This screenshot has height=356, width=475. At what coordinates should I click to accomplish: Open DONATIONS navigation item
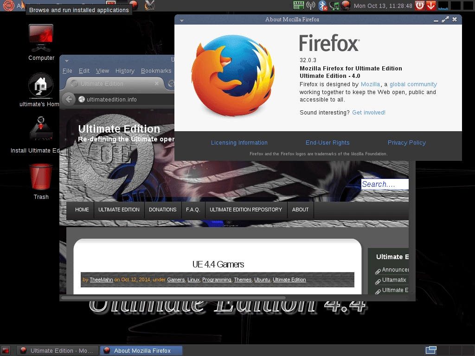pos(163,210)
